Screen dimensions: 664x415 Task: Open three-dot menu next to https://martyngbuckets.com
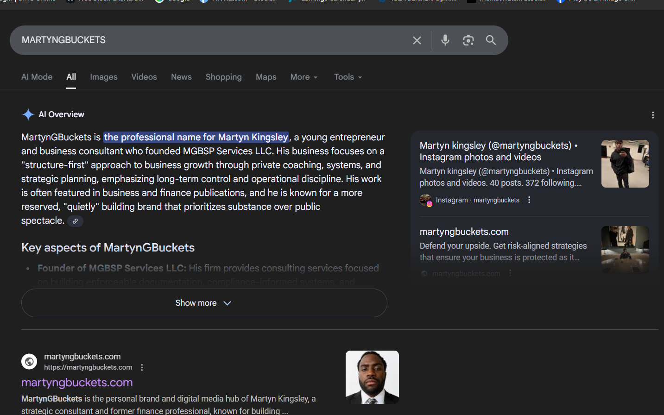[x=142, y=367]
